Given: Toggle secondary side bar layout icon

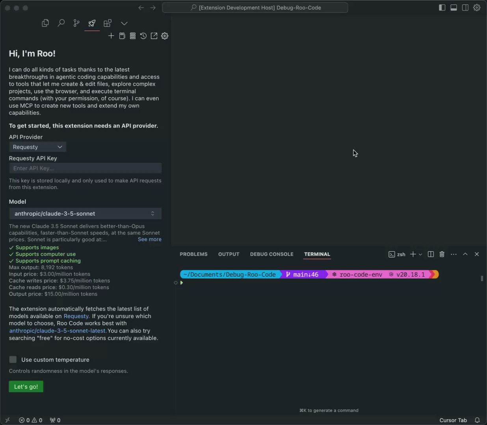Looking at the screenshot, I should (x=465, y=7).
